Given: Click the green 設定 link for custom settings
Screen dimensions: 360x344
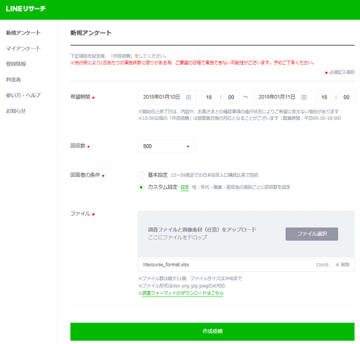Looking at the screenshot, I should point(184,187).
